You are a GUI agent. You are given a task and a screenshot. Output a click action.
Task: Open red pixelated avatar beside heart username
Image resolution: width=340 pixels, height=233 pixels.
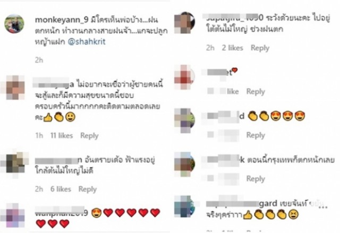click(184, 77)
